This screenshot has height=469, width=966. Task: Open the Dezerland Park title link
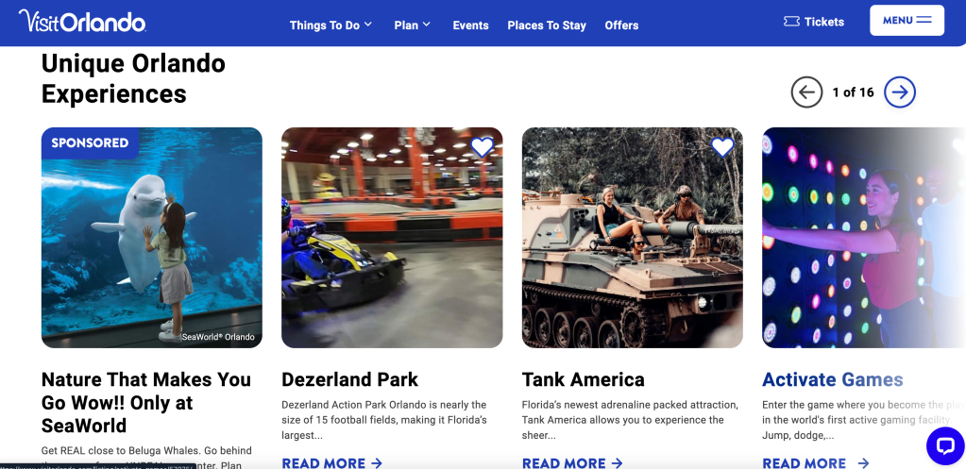pos(350,379)
